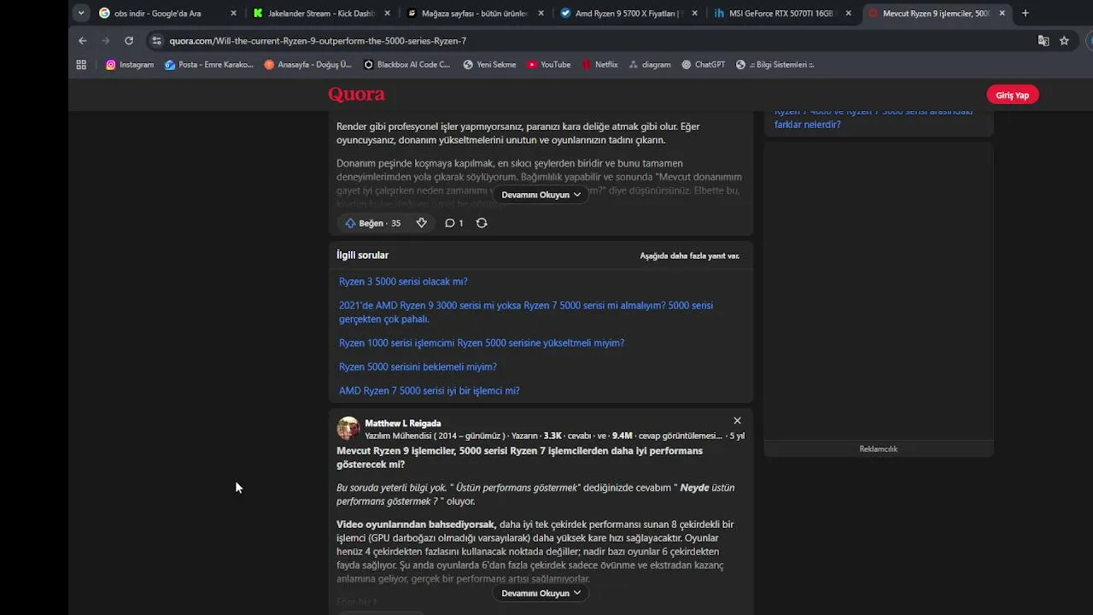Click the Reklamcılık label

pos(878,449)
